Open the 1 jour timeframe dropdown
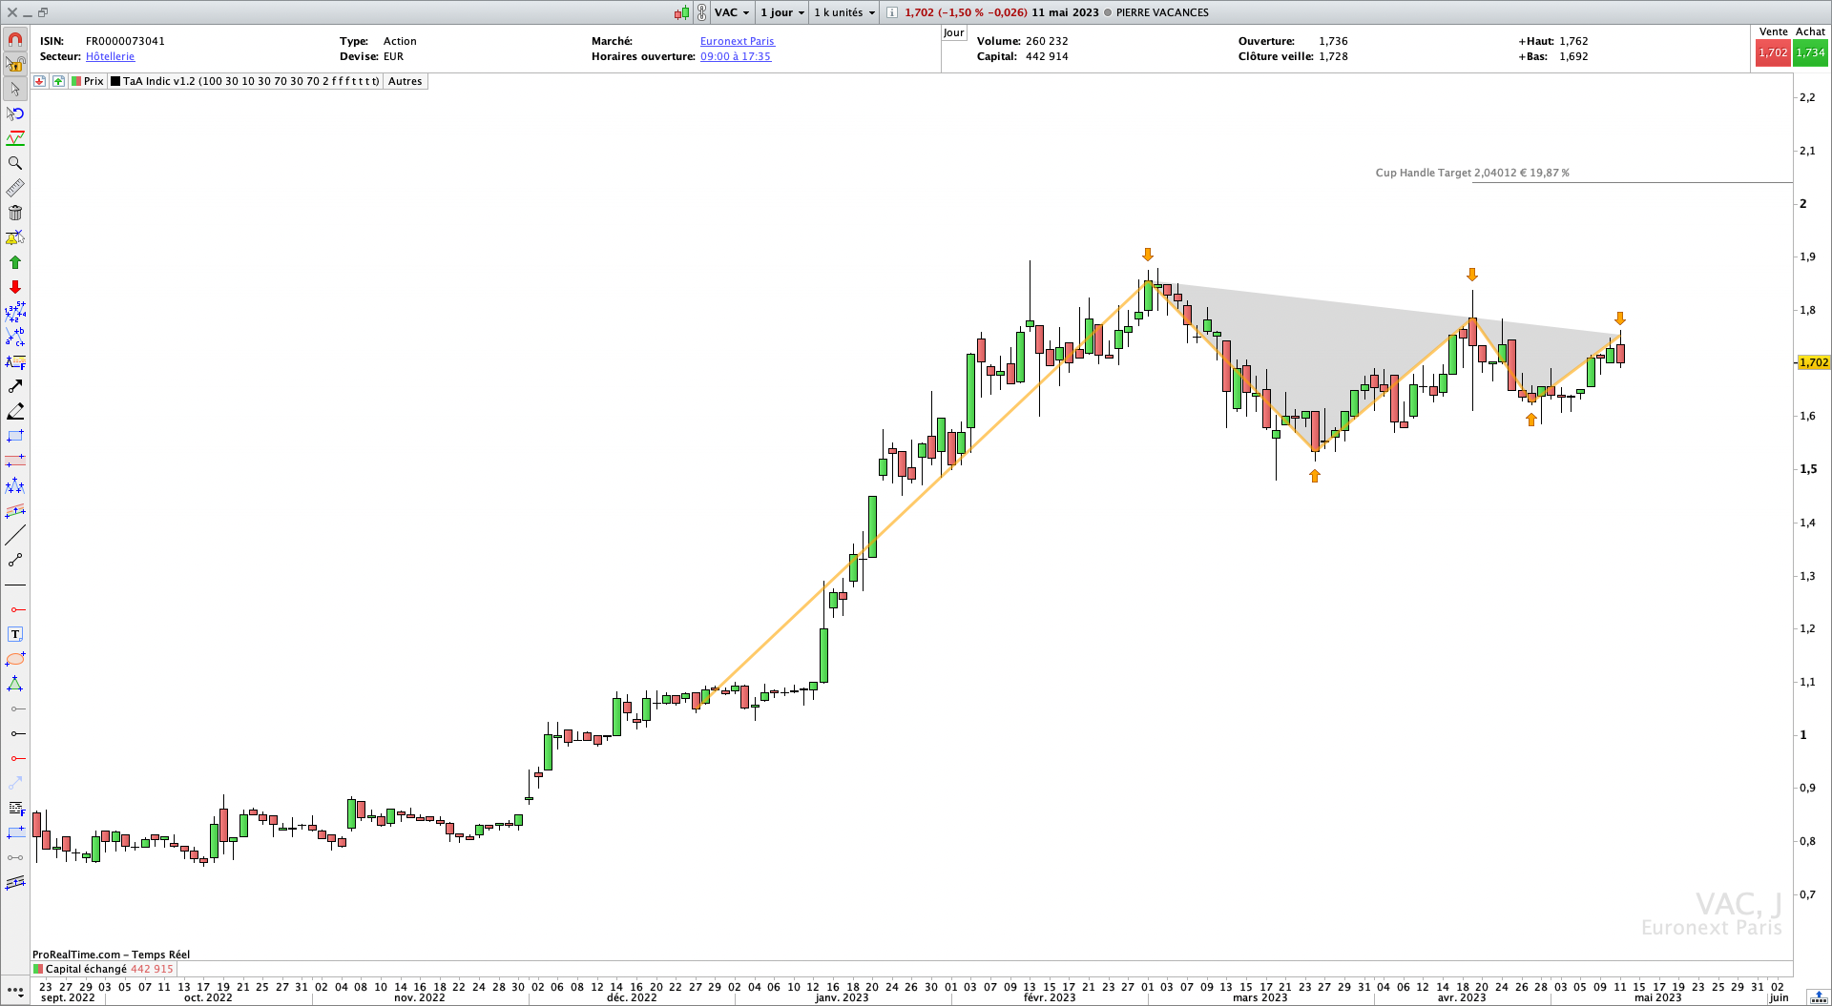Image resolution: width=1832 pixels, height=1006 pixels. point(782,12)
